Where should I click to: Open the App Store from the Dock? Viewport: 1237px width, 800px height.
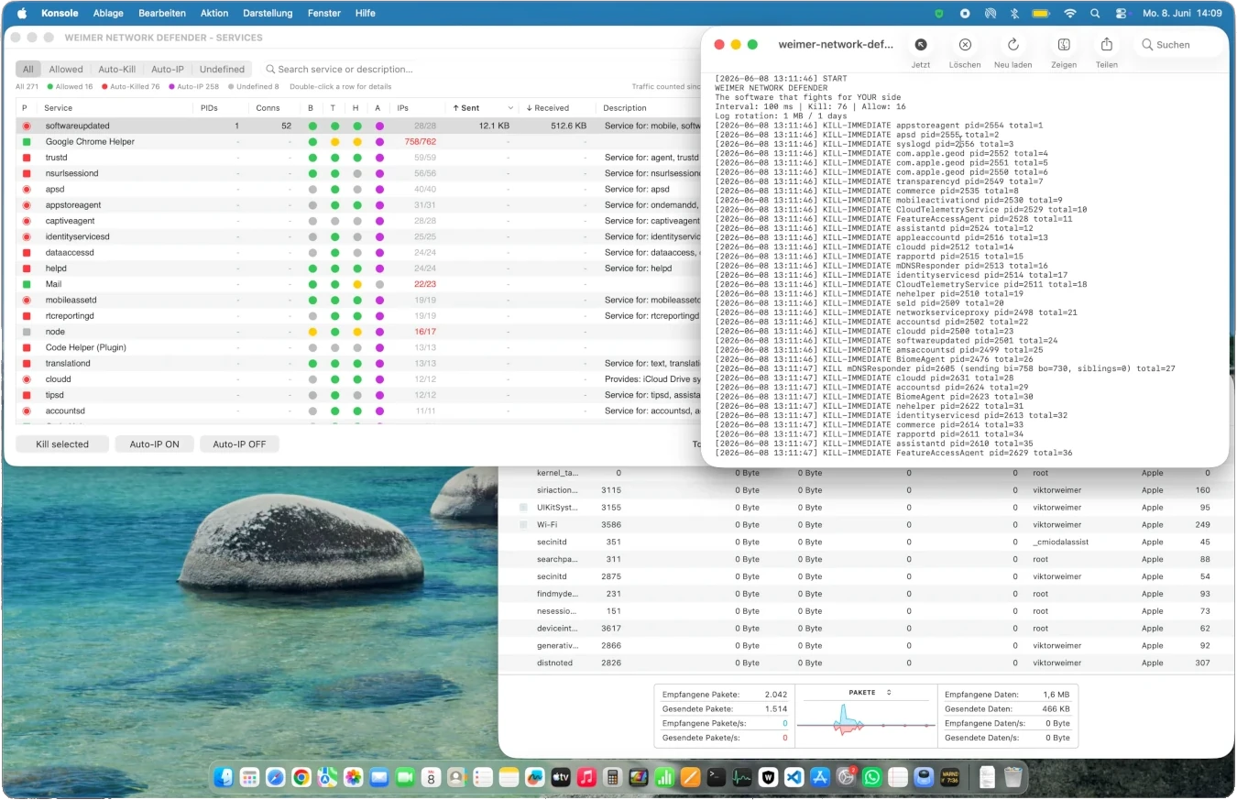820,777
